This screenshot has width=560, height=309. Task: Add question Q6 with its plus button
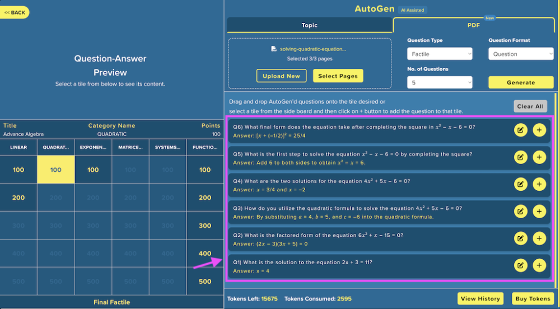[x=539, y=130]
